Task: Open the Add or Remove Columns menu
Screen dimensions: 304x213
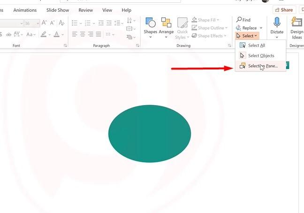Action: (110, 34)
